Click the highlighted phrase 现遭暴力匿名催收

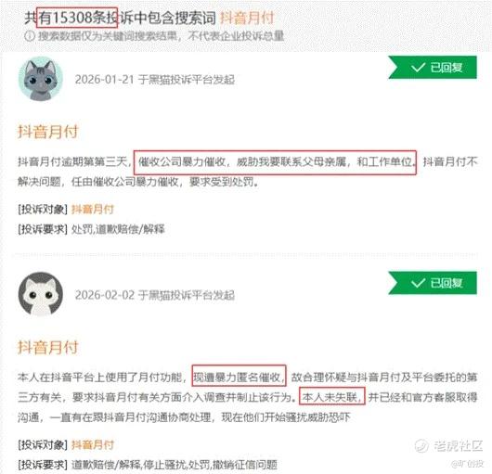pos(239,375)
